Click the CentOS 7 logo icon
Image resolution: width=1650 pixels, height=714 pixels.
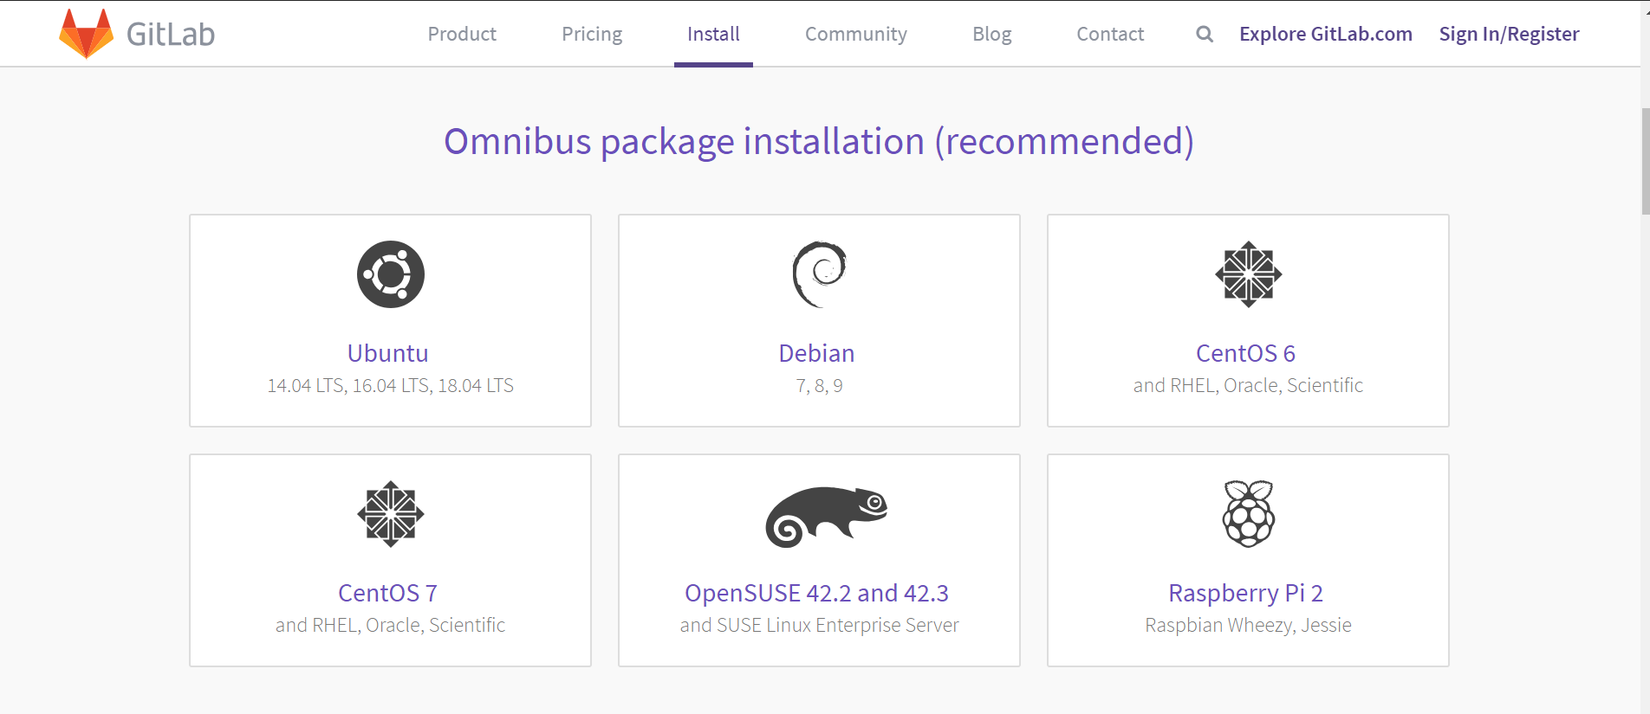(391, 514)
